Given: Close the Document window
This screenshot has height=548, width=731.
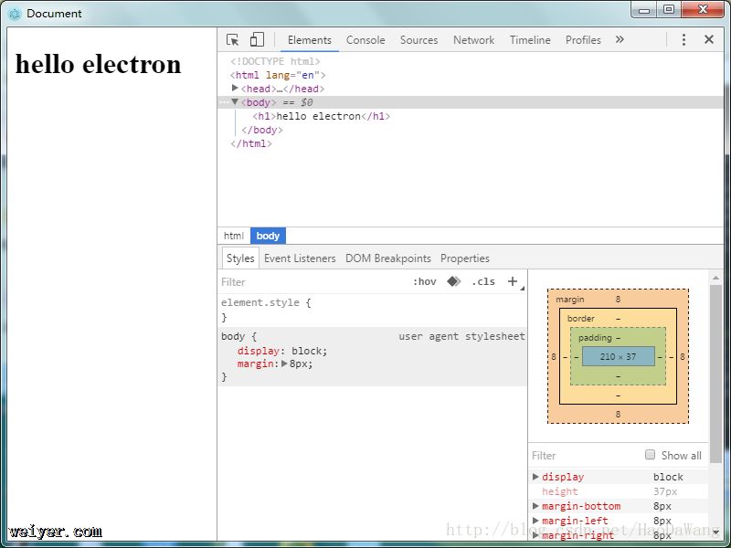Looking at the screenshot, I should [x=703, y=10].
